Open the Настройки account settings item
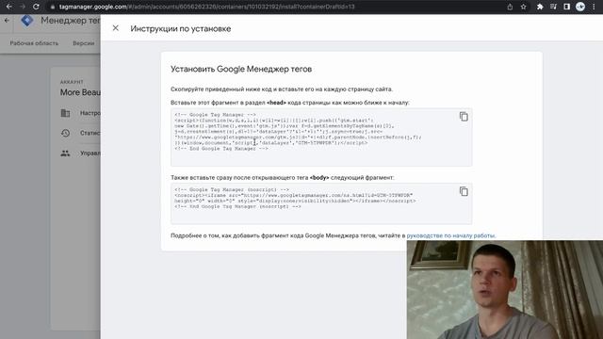 81,113
